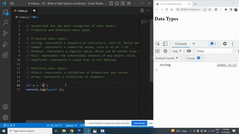Click Spaces: 4 indentation status item
This screenshot has height=134, width=239.
71,125
